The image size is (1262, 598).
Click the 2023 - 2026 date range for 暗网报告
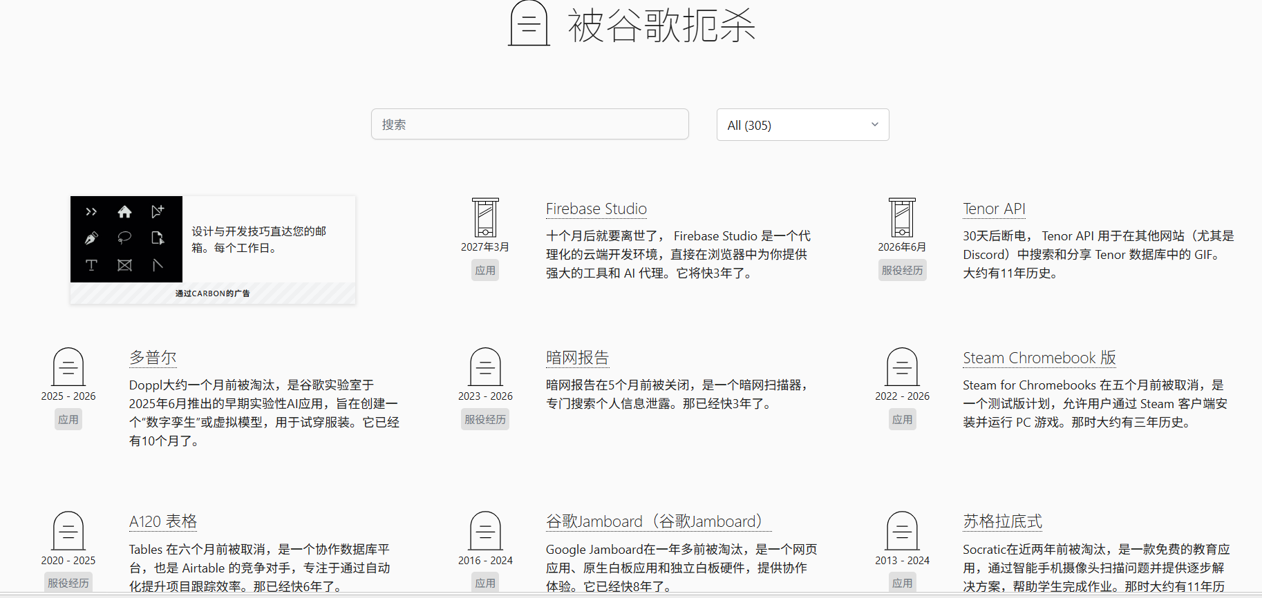(485, 396)
